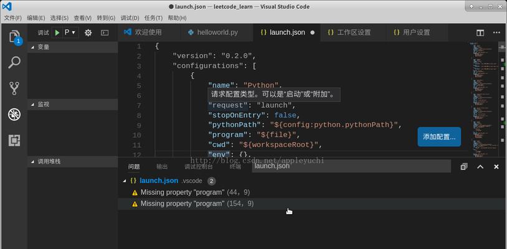Select the debug configuration dropdown
Image resolution: width=507 pixels, height=249 pixels.
point(70,32)
